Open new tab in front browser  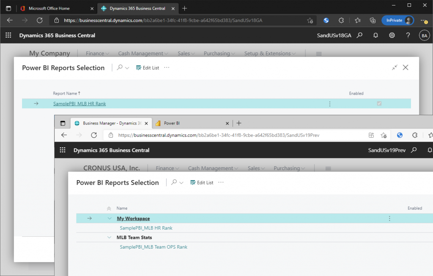pos(239,123)
